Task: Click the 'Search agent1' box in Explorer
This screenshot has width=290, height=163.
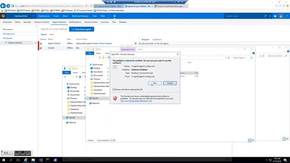Action: [243, 58]
